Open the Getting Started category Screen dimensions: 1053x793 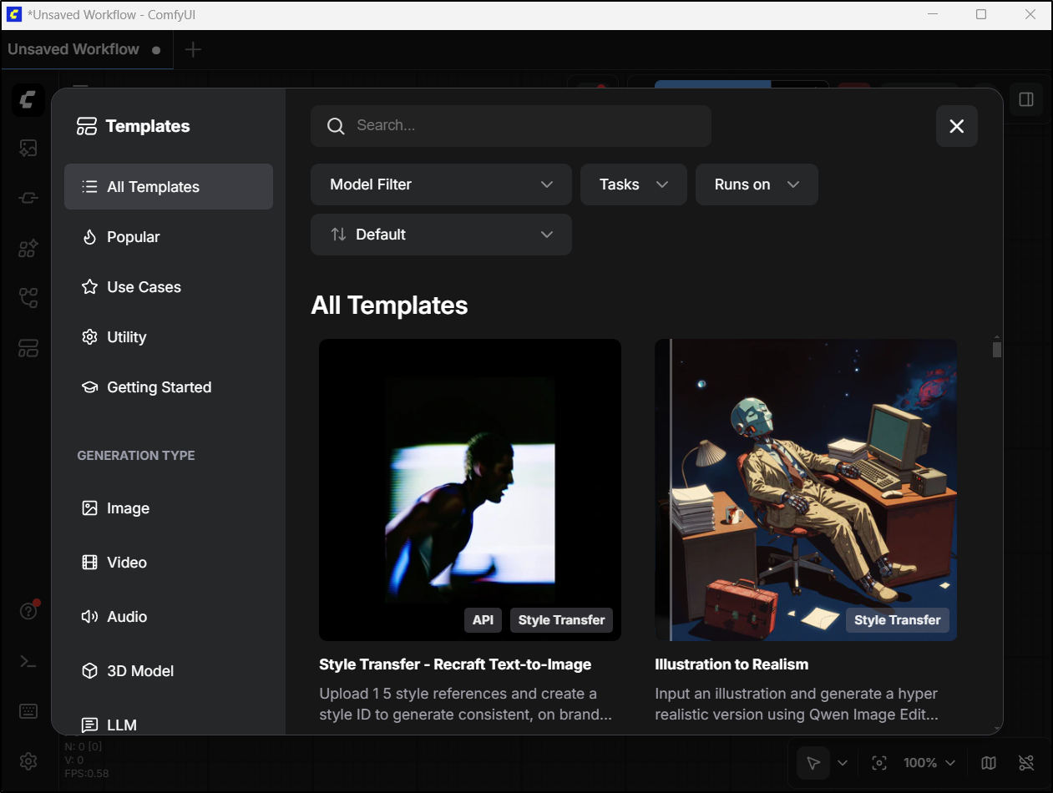click(x=159, y=387)
